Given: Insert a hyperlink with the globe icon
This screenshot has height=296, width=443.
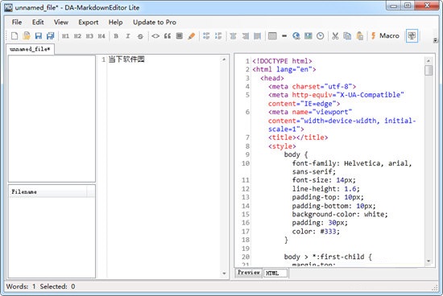Looking at the screenshot, I should point(296,36).
